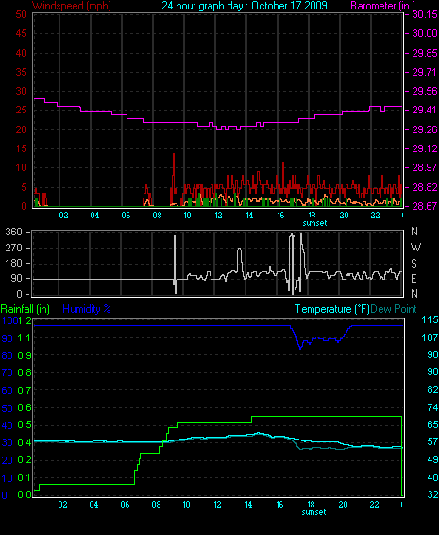This screenshot has width=439, height=535.
Task: Click the 360 degree wind direction label
Action: point(13,232)
